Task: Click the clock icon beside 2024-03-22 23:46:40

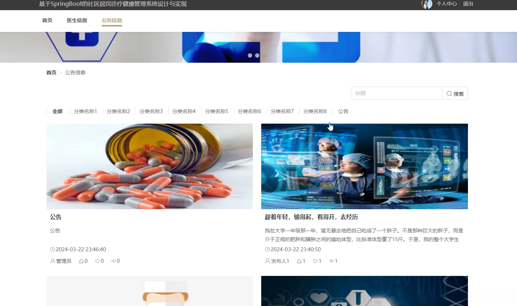Action: coord(52,249)
